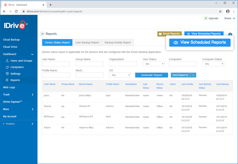Click the Organization input field
This screenshot has height=164, width=238.
click(123, 64)
